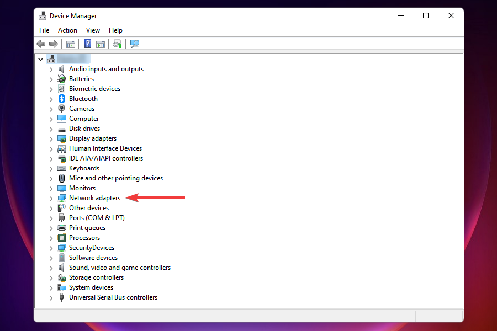The width and height of the screenshot is (497, 331).
Task: Toggle the Show/Hide Console Tree icon
Action: (x=70, y=44)
